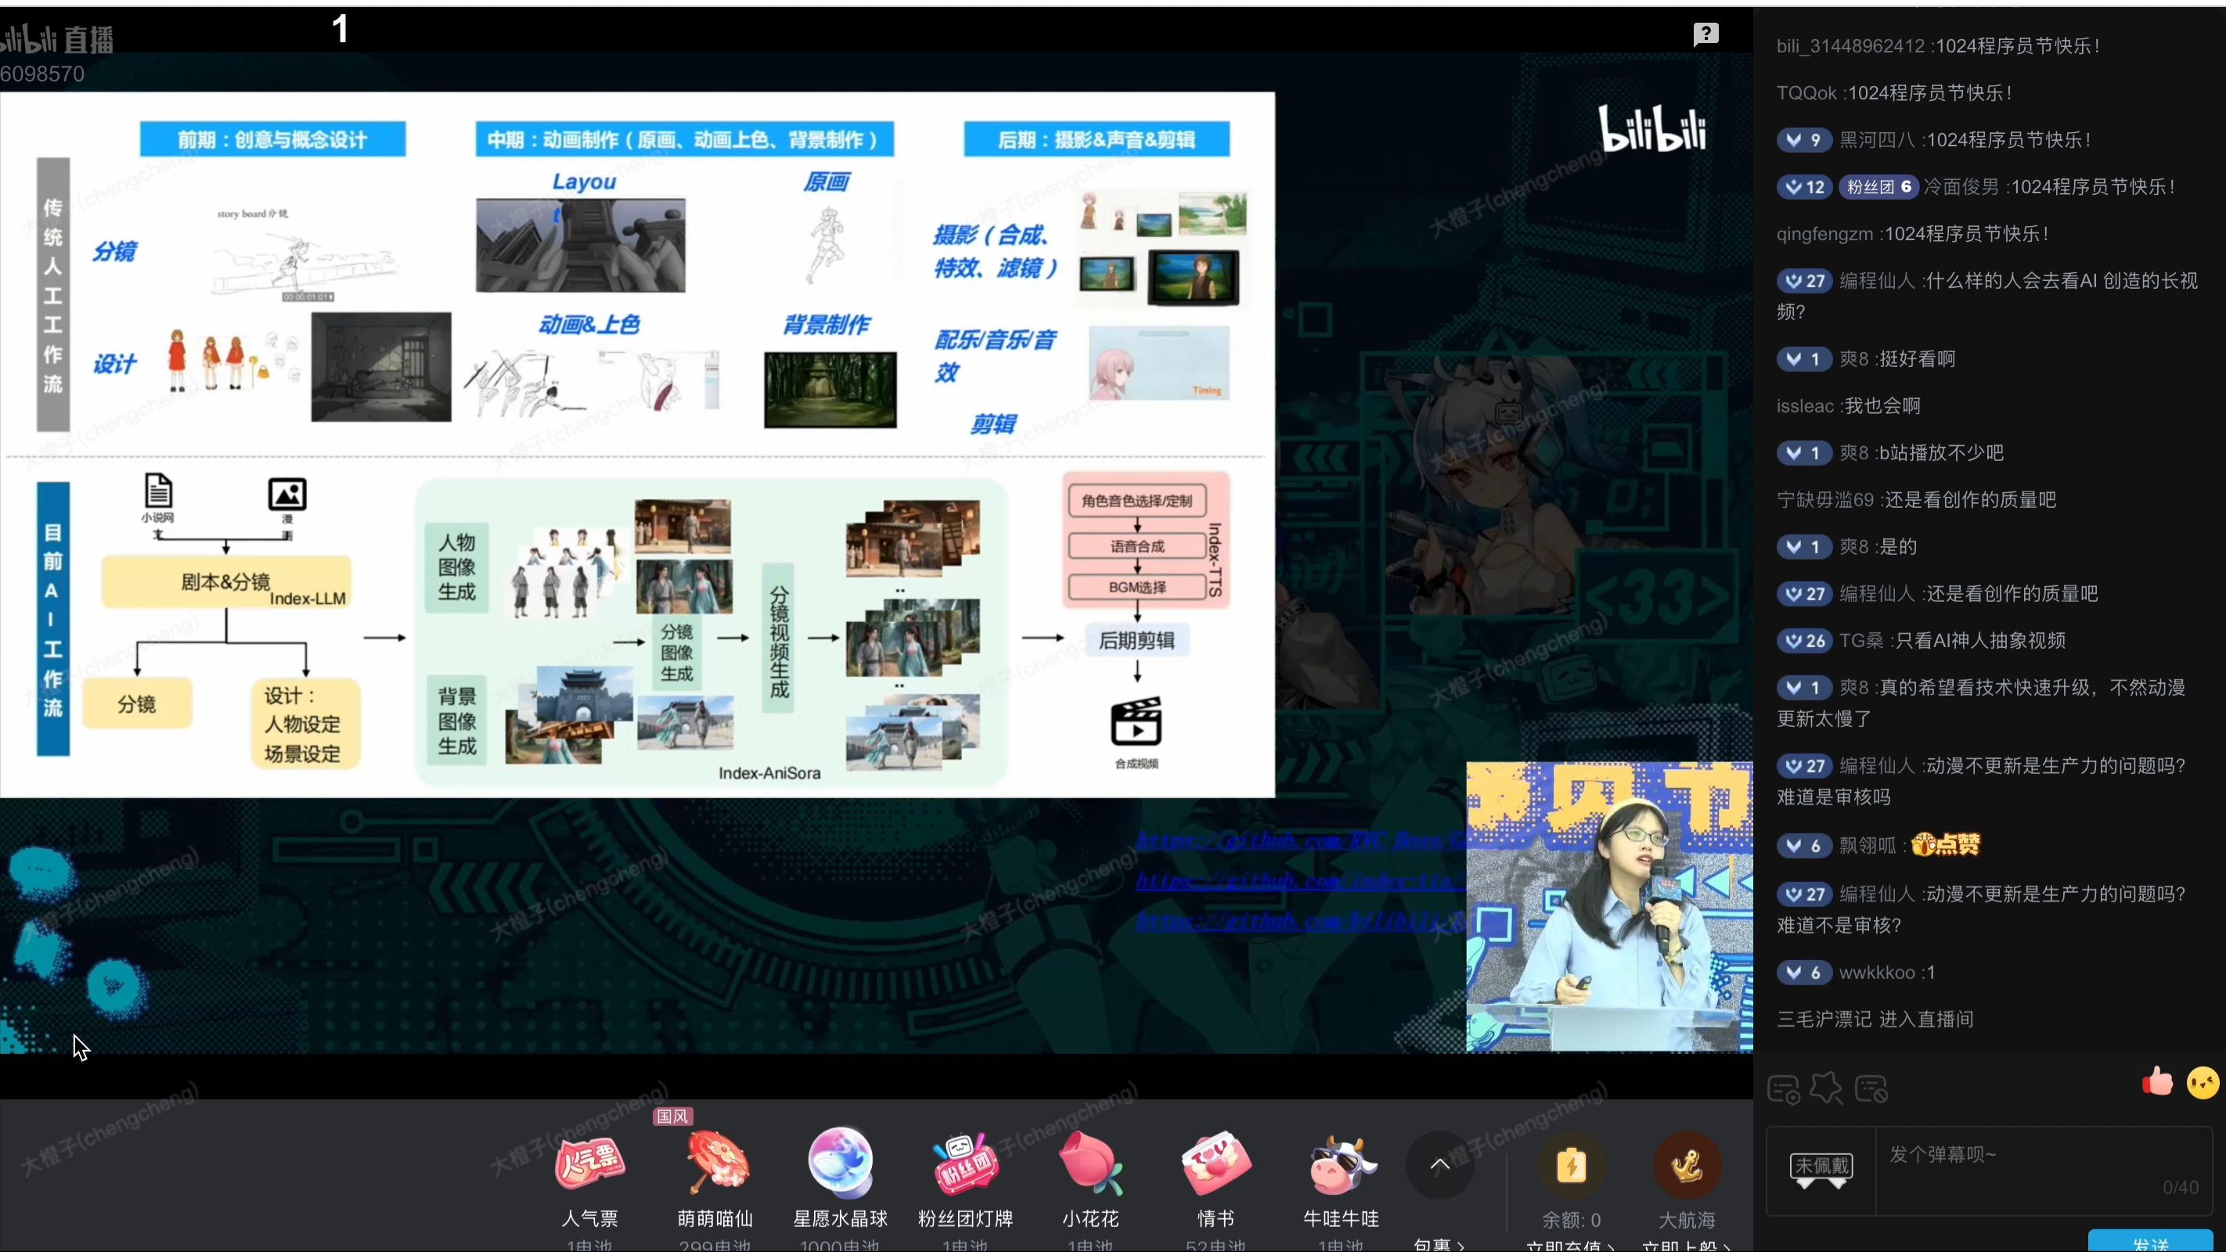Click the question mark help icon

point(1706,34)
